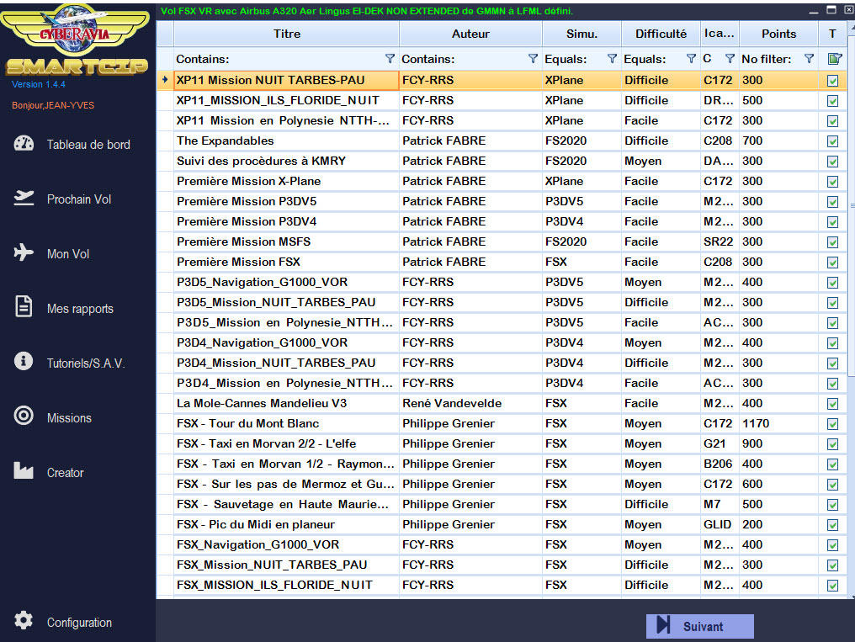
Task: Open the Points column filter funnel
Action: pos(810,59)
